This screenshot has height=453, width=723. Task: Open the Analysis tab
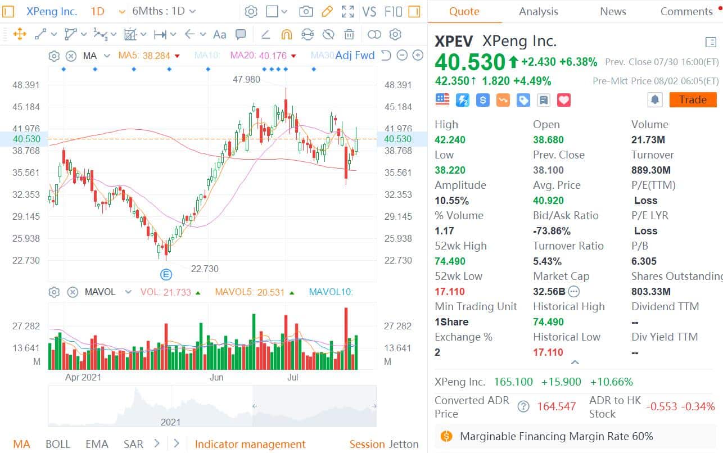click(x=538, y=11)
